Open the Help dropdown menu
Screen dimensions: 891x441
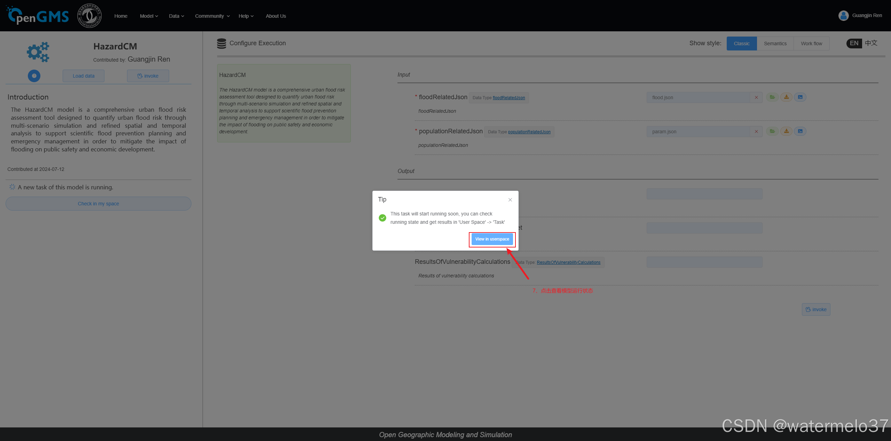click(x=246, y=16)
